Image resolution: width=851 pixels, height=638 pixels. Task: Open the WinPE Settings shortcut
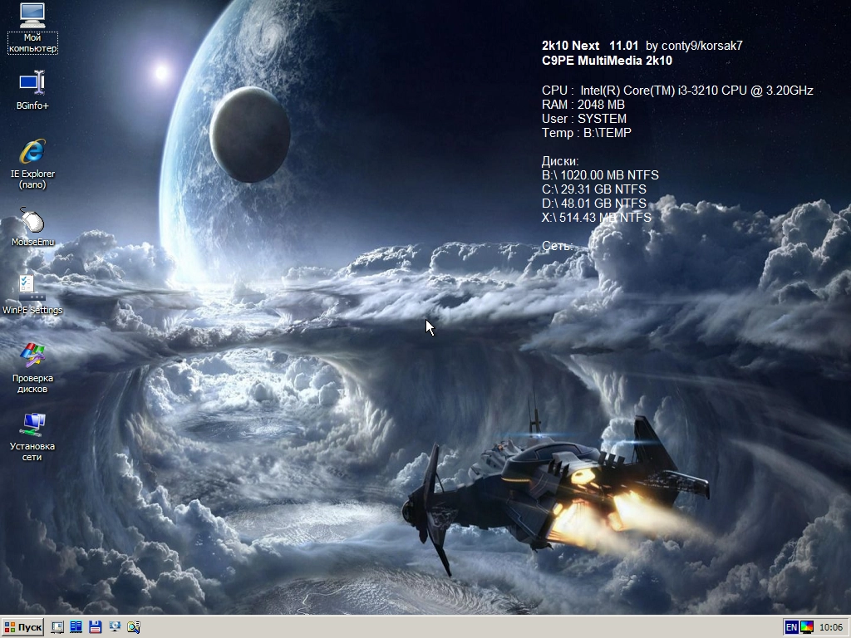pos(32,295)
